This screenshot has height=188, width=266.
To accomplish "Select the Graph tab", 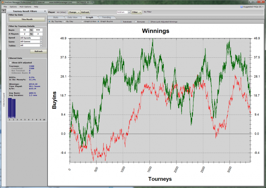I will [89, 17].
